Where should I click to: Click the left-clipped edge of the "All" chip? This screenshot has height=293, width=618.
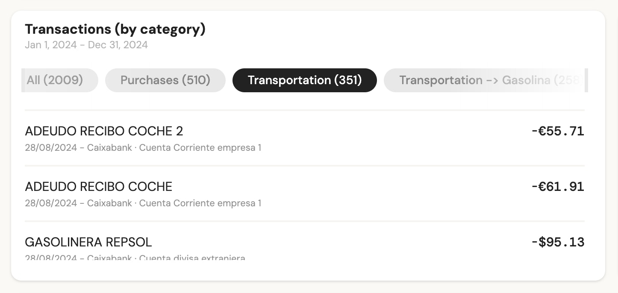23,80
